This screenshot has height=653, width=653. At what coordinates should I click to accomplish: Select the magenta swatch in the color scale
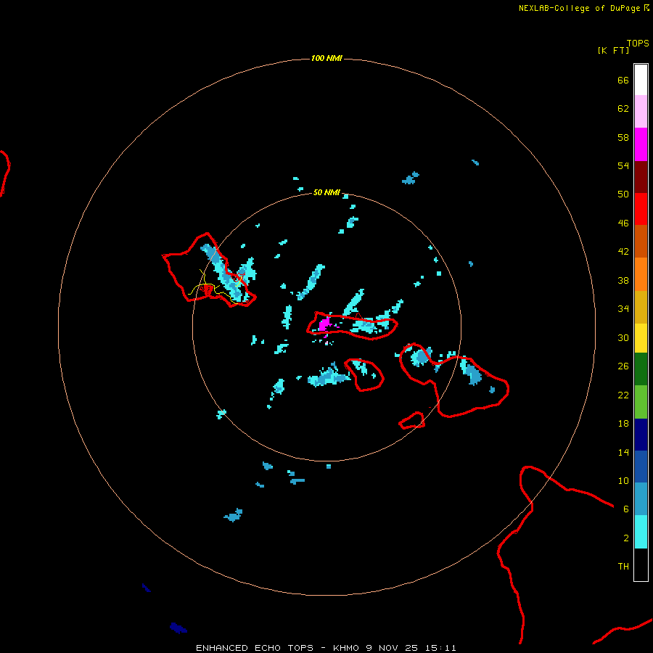[x=641, y=144]
